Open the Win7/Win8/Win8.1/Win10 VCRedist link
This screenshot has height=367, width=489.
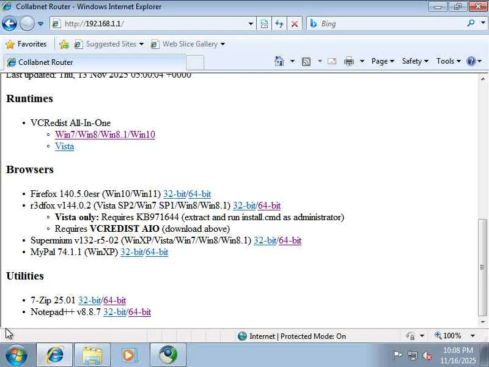[105, 135]
